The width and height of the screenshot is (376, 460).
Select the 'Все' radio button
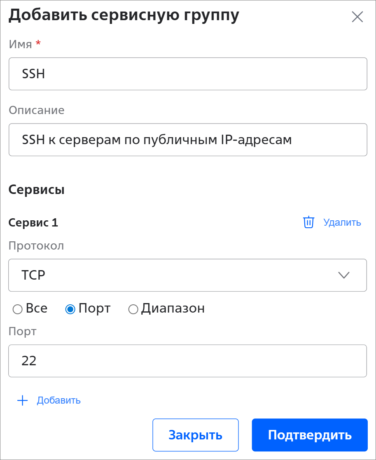point(18,309)
